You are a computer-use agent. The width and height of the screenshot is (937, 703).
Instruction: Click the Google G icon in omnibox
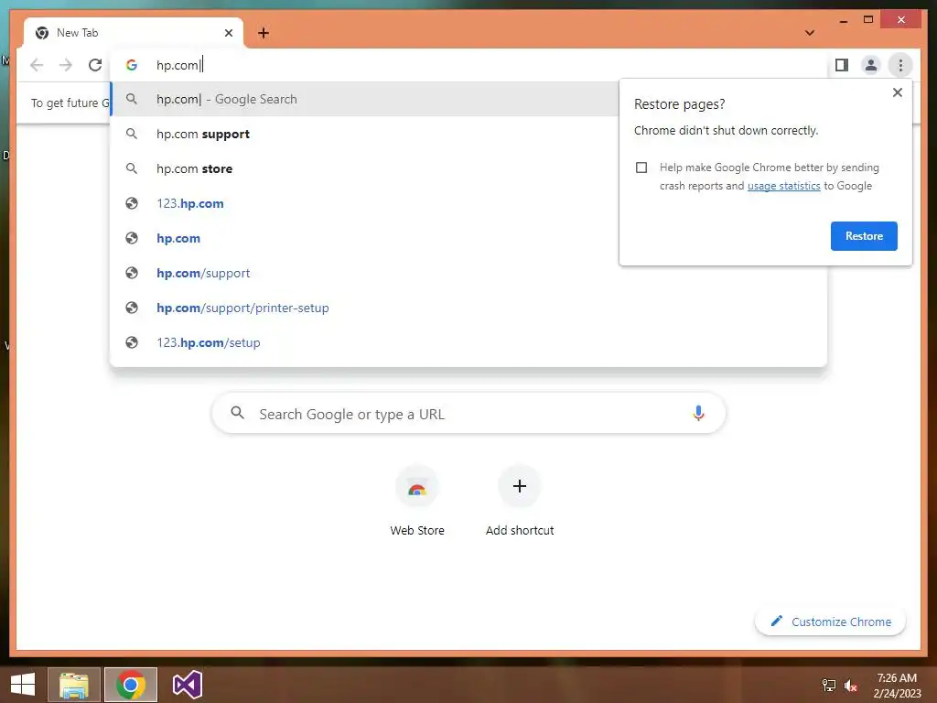click(132, 65)
